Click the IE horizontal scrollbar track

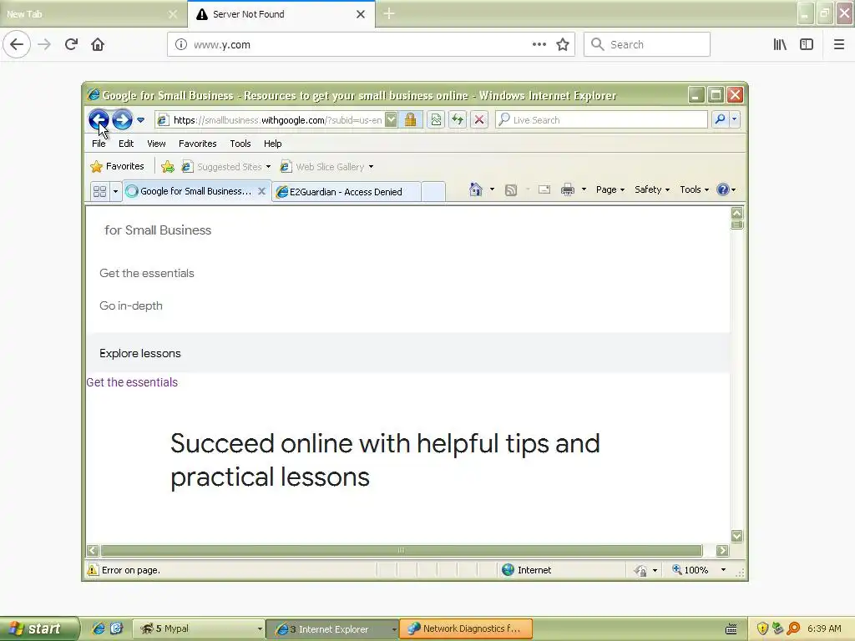point(402,551)
